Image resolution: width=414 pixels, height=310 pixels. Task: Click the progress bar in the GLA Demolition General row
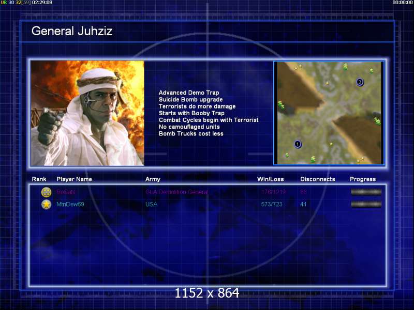(366, 192)
